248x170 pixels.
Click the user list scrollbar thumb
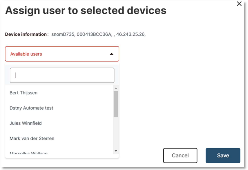tap(116, 104)
